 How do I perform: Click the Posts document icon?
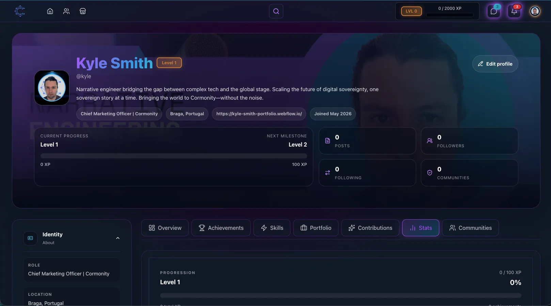[x=328, y=141]
